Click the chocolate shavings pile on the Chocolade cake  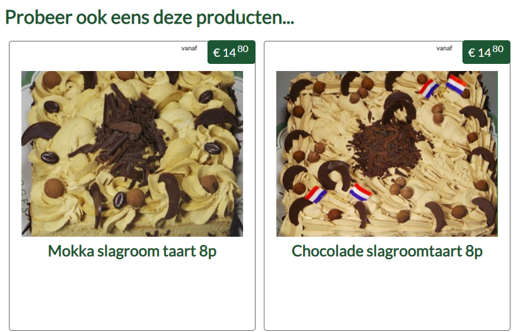(x=385, y=147)
